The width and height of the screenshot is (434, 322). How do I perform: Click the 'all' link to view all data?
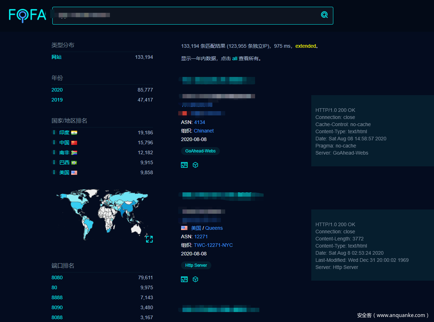[x=234, y=58]
